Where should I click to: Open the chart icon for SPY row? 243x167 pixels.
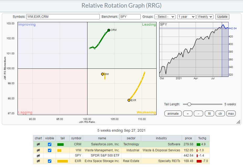tap(38, 156)
